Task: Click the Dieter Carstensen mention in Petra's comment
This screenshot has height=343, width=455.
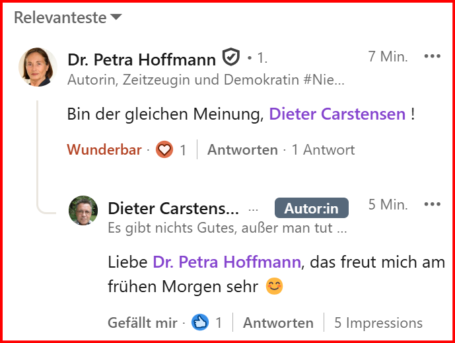Action: point(337,114)
